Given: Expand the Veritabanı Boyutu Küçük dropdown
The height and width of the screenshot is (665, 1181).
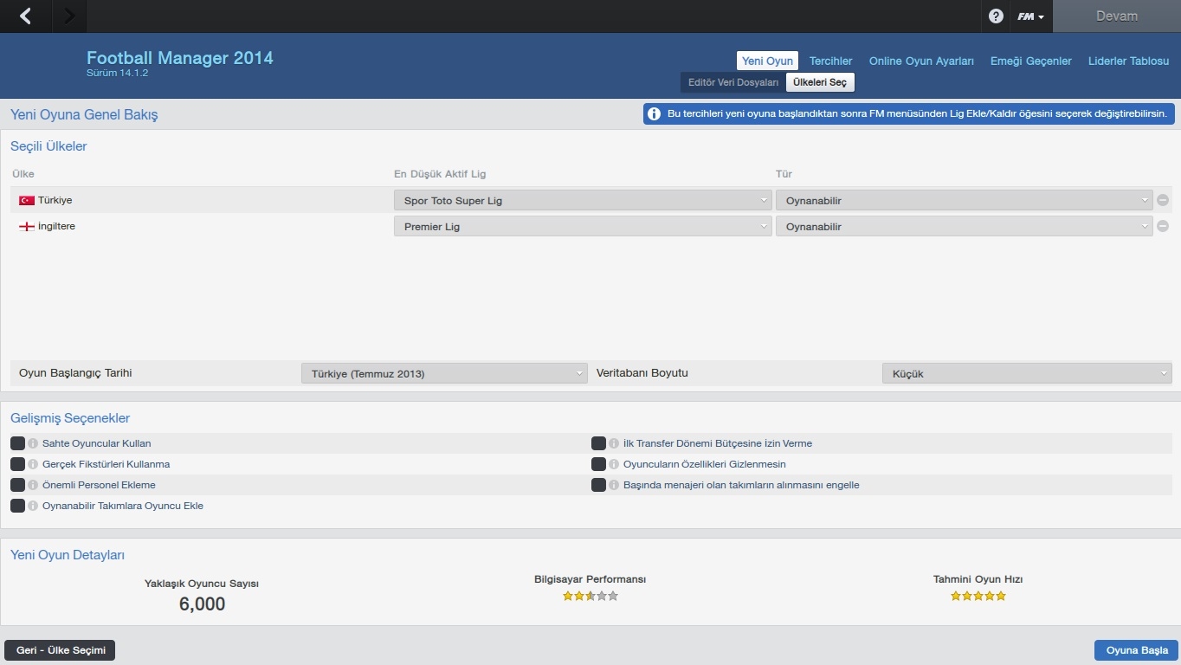Looking at the screenshot, I should pos(1026,373).
